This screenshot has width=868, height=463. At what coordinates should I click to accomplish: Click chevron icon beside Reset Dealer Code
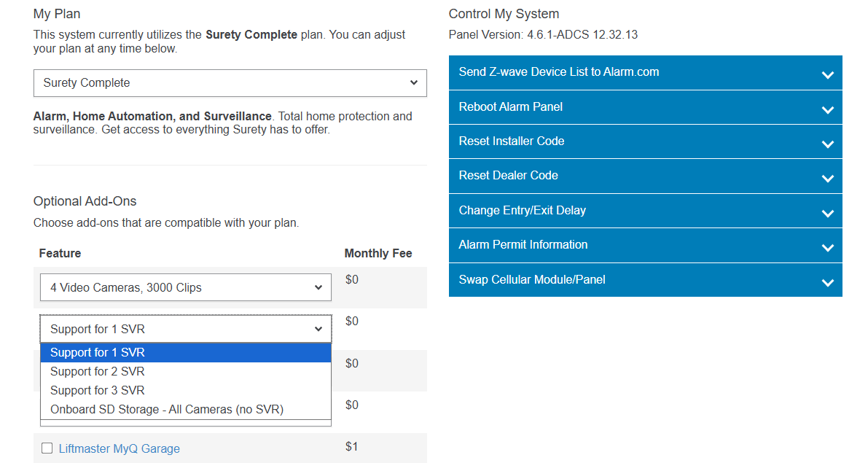pyautogui.click(x=827, y=179)
